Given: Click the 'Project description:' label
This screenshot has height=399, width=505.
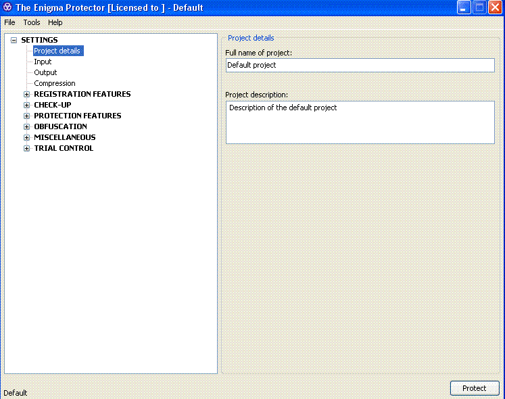Looking at the screenshot, I should [256, 95].
